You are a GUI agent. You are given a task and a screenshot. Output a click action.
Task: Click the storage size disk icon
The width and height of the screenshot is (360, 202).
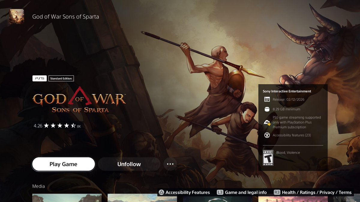267,109
